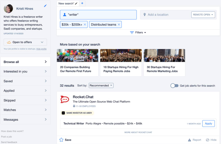
Task: Click the Technical Writer job title
Action: coord(74,123)
